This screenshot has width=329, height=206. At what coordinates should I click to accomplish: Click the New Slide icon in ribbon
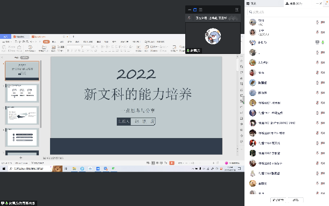coord(44,48)
